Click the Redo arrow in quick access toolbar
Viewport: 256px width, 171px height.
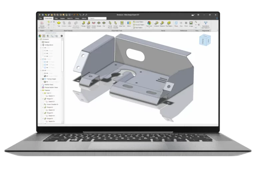click(x=49, y=15)
